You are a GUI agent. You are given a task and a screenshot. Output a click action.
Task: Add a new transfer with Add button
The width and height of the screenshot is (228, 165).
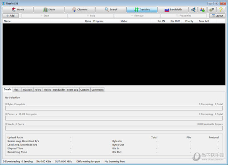pos(11,16)
